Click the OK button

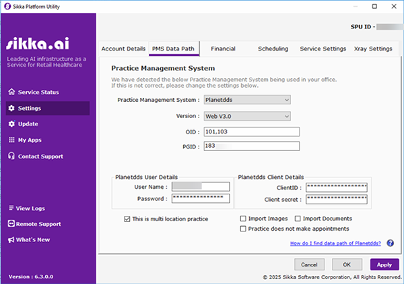347,264
